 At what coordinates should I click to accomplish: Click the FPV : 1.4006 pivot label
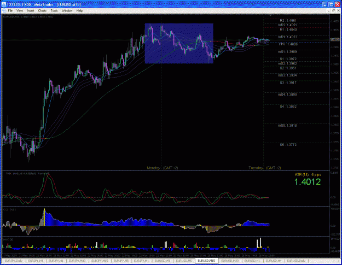point(288,44)
